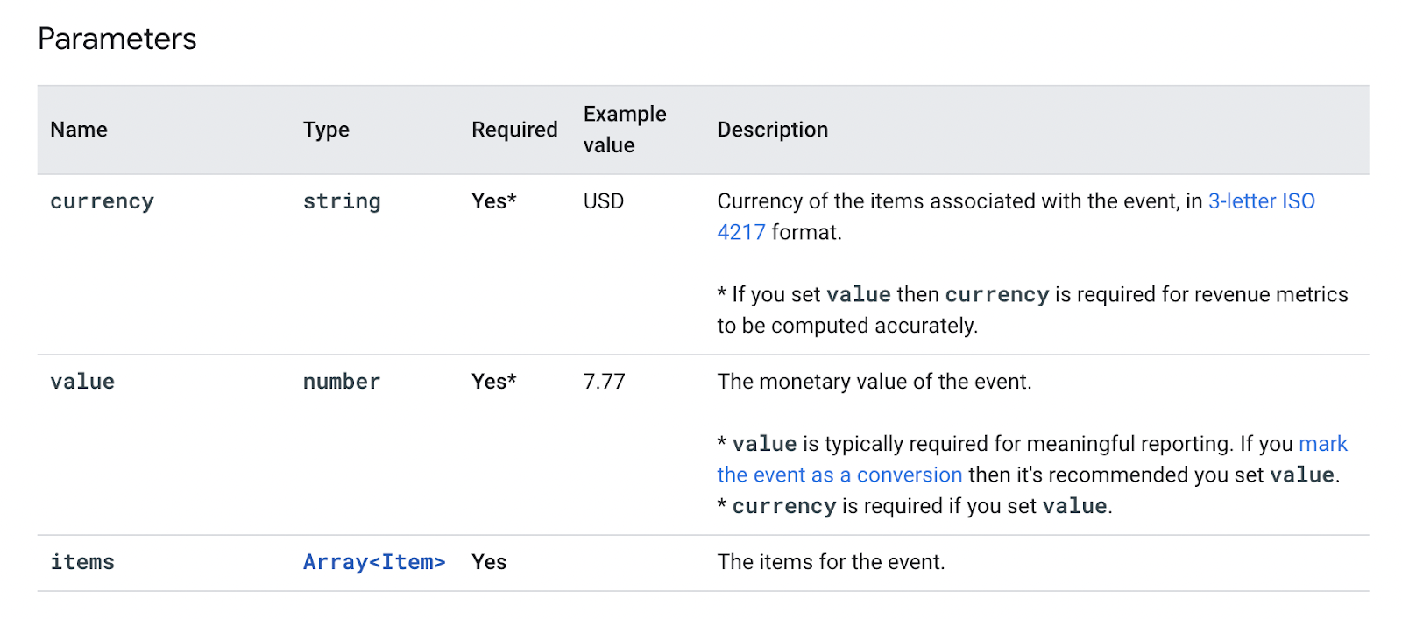Click the Parameters section heading
The width and height of the screenshot is (1402, 619).
click(117, 39)
